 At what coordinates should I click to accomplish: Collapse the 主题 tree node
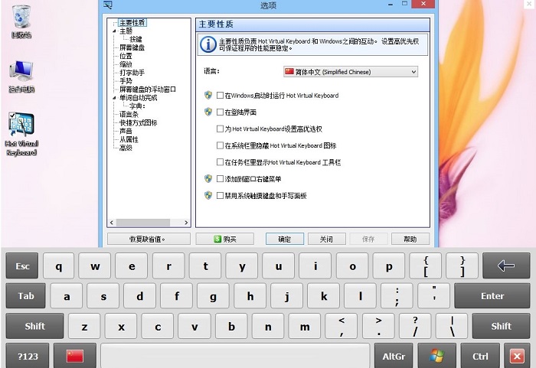coord(115,31)
